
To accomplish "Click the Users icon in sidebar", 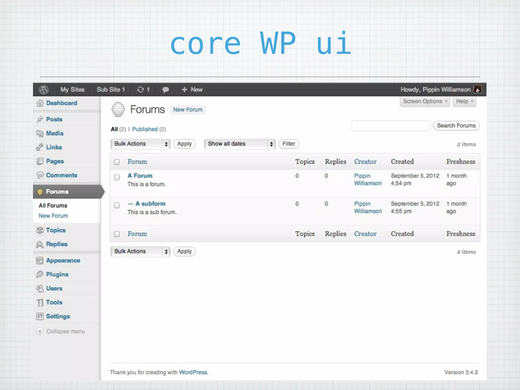I will [x=40, y=288].
